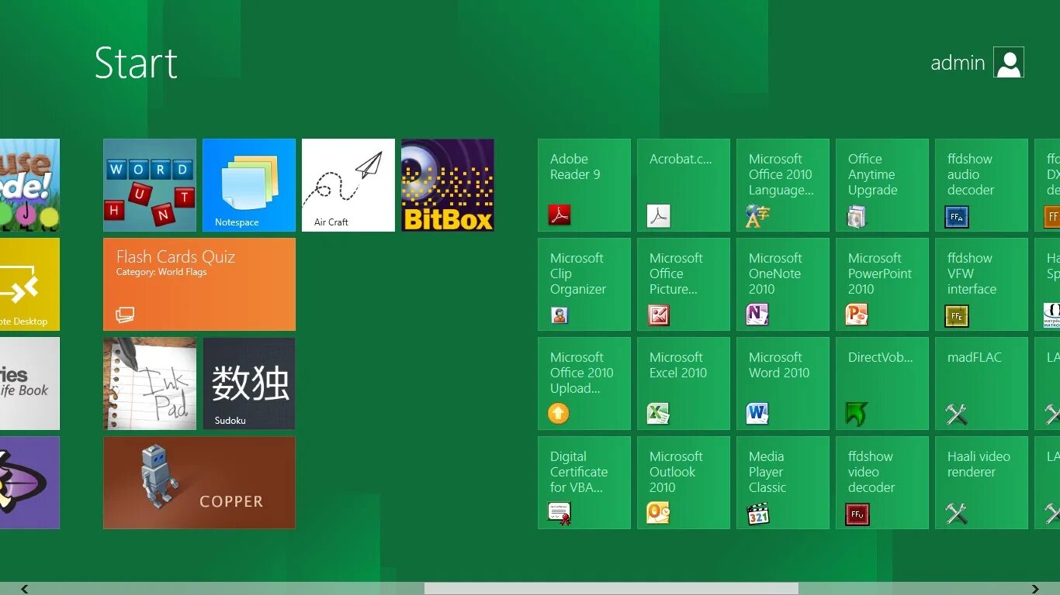Click the Start heading
1060x595 pixels.
coord(137,63)
